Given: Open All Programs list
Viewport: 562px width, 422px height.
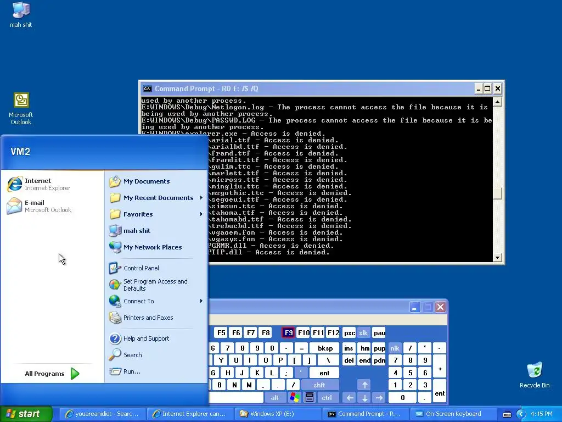Looking at the screenshot, I should (52, 374).
